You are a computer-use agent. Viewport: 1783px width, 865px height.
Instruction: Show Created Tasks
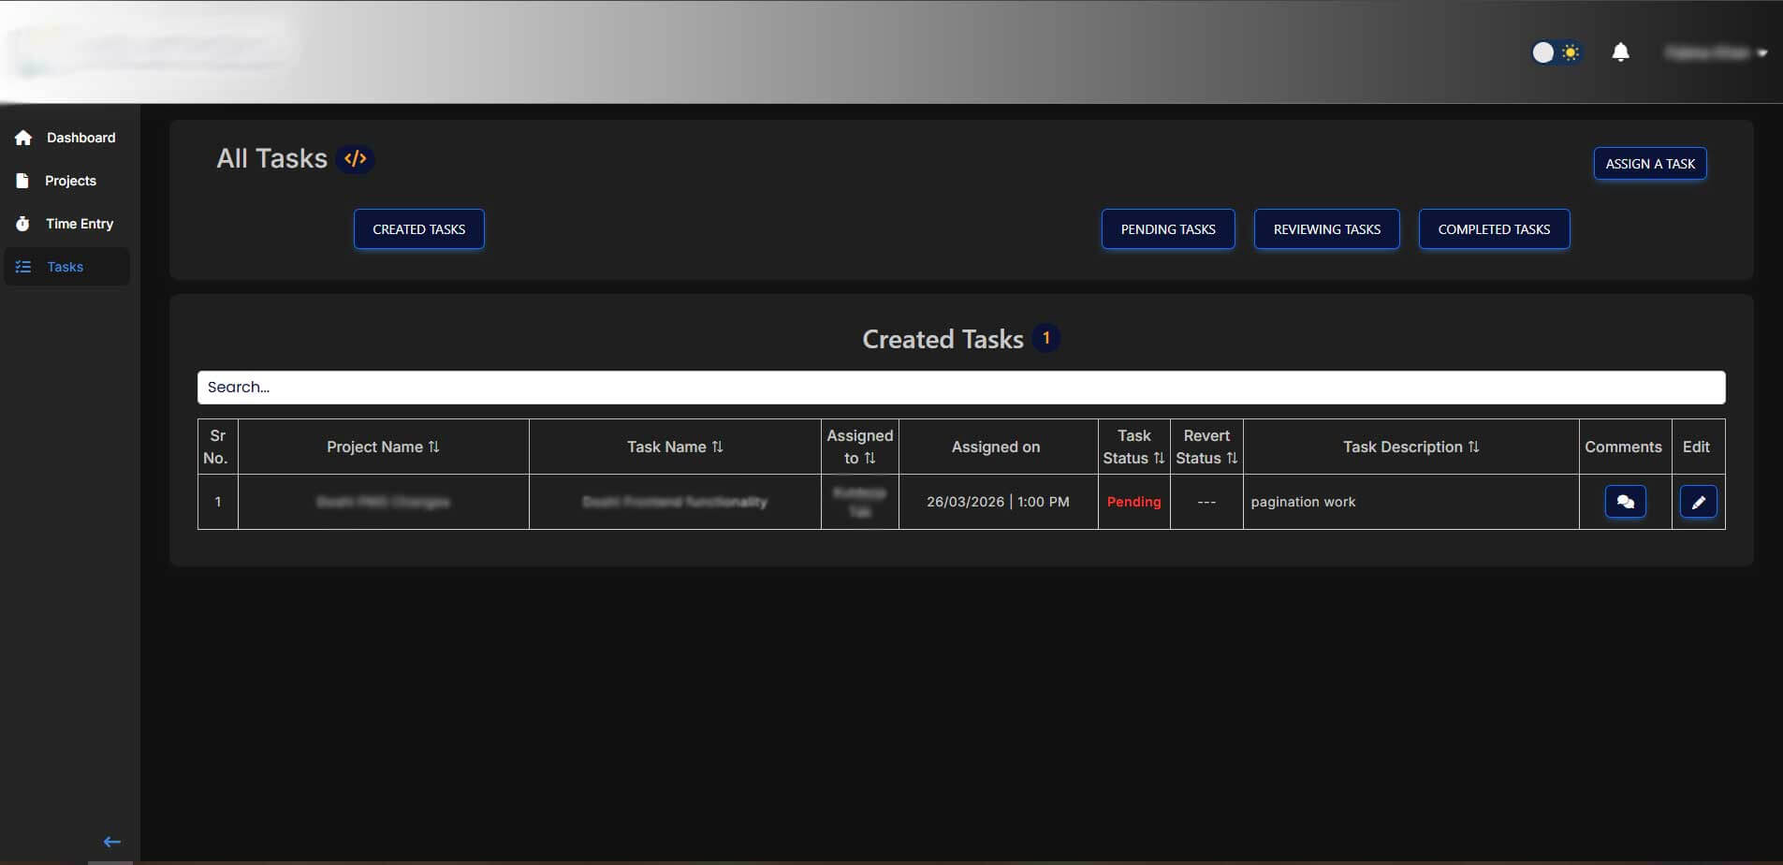[x=419, y=229]
